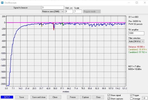Click the yellow Candidate2 marker on the plot
Screen dimensions: 148x100
pos(41,25)
